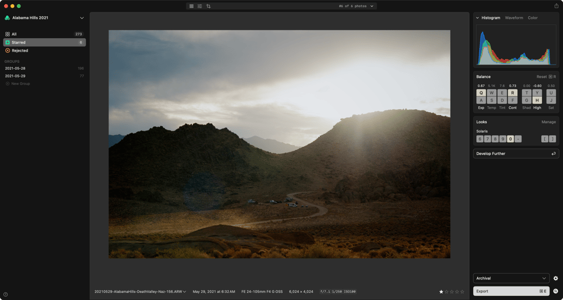563x300 pixels.
Task: Raise highlights with the Y key
Action: click(x=537, y=93)
